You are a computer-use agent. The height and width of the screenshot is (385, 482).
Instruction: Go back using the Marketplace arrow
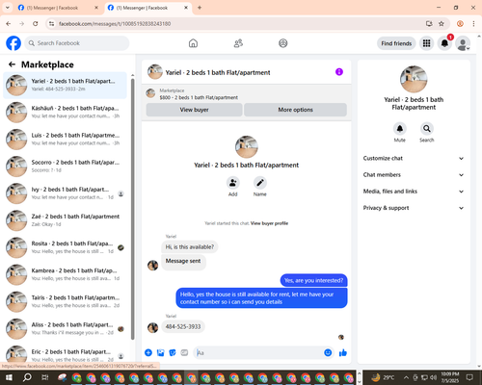12,64
